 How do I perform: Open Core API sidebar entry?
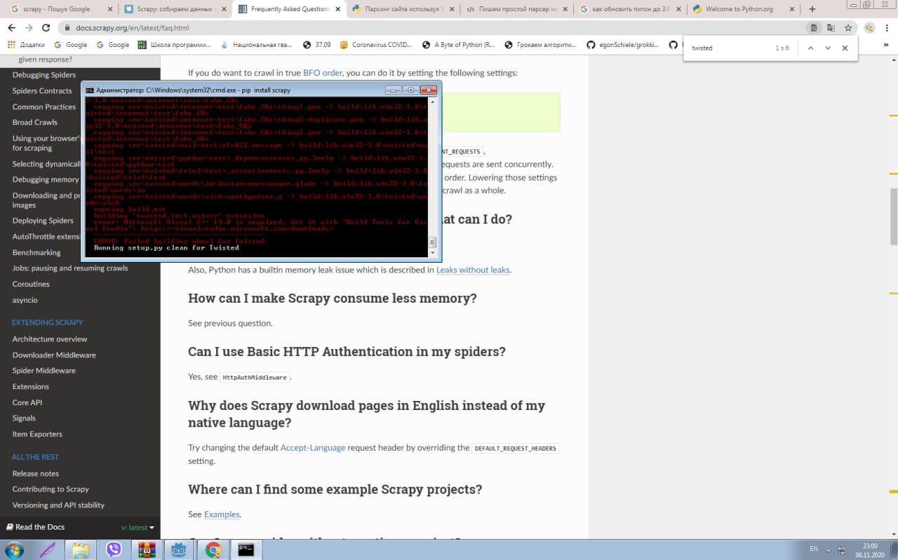27,403
